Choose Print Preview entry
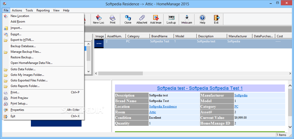294x139 pixels. (x=43, y=98)
